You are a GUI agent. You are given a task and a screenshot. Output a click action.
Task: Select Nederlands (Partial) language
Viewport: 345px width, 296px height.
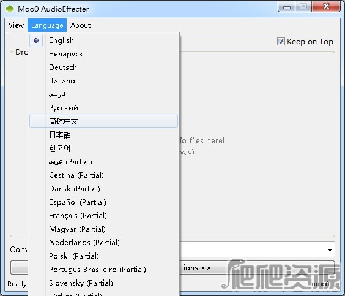click(x=103, y=243)
